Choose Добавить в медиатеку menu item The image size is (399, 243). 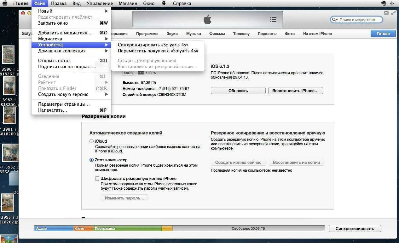click(x=71, y=33)
